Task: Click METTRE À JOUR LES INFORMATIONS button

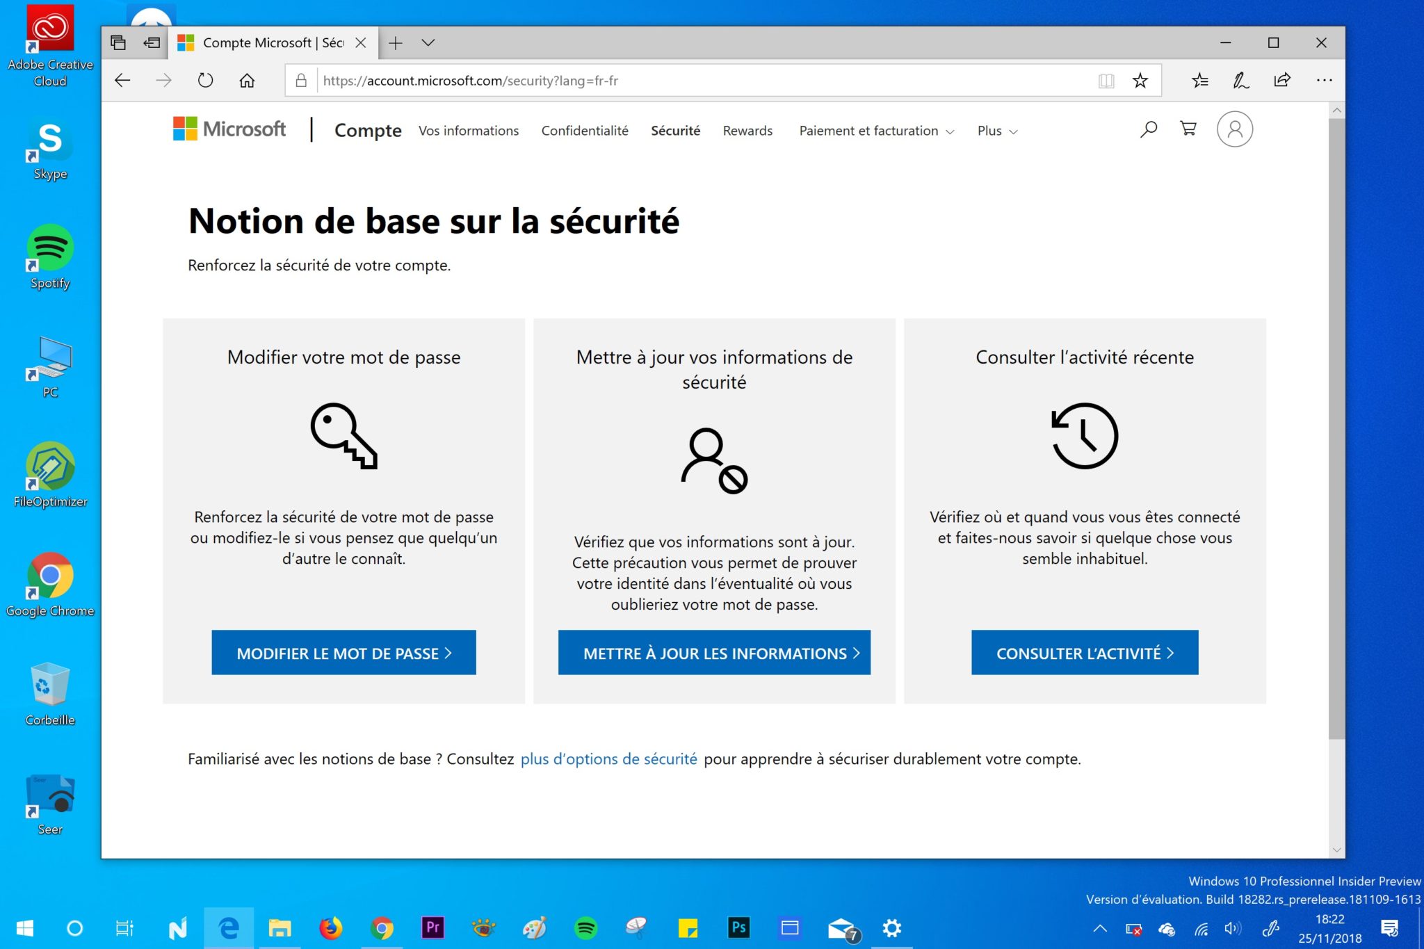Action: point(713,651)
